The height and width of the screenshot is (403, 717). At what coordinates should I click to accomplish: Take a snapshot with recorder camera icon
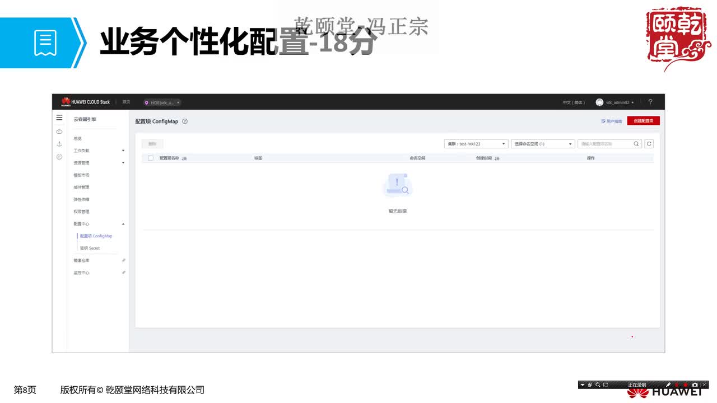click(x=695, y=385)
